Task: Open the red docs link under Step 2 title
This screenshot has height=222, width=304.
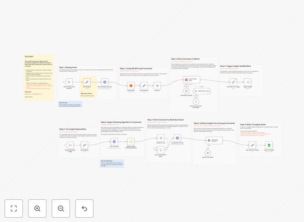Action: [129, 71]
